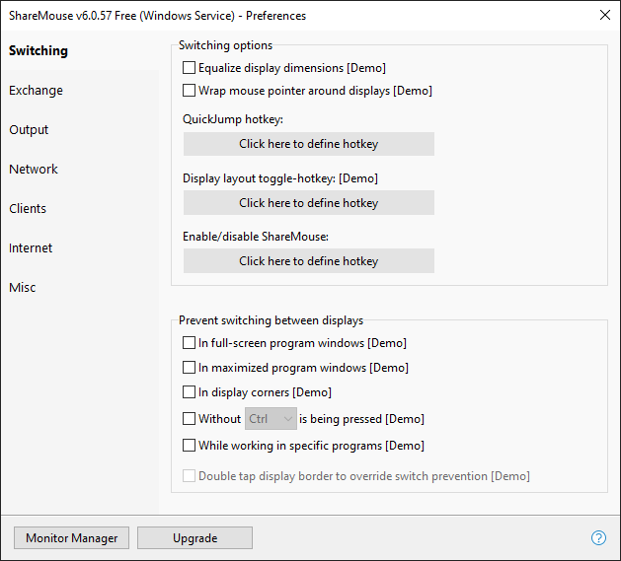Go to the Network settings section
Image resolution: width=621 pixels, height=561 pixels.
pyautogui.click(x=34, y=169)
